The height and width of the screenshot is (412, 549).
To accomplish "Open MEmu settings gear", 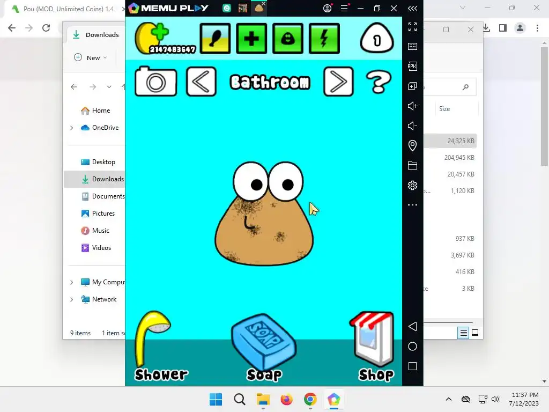I will [x=412, y=185].
